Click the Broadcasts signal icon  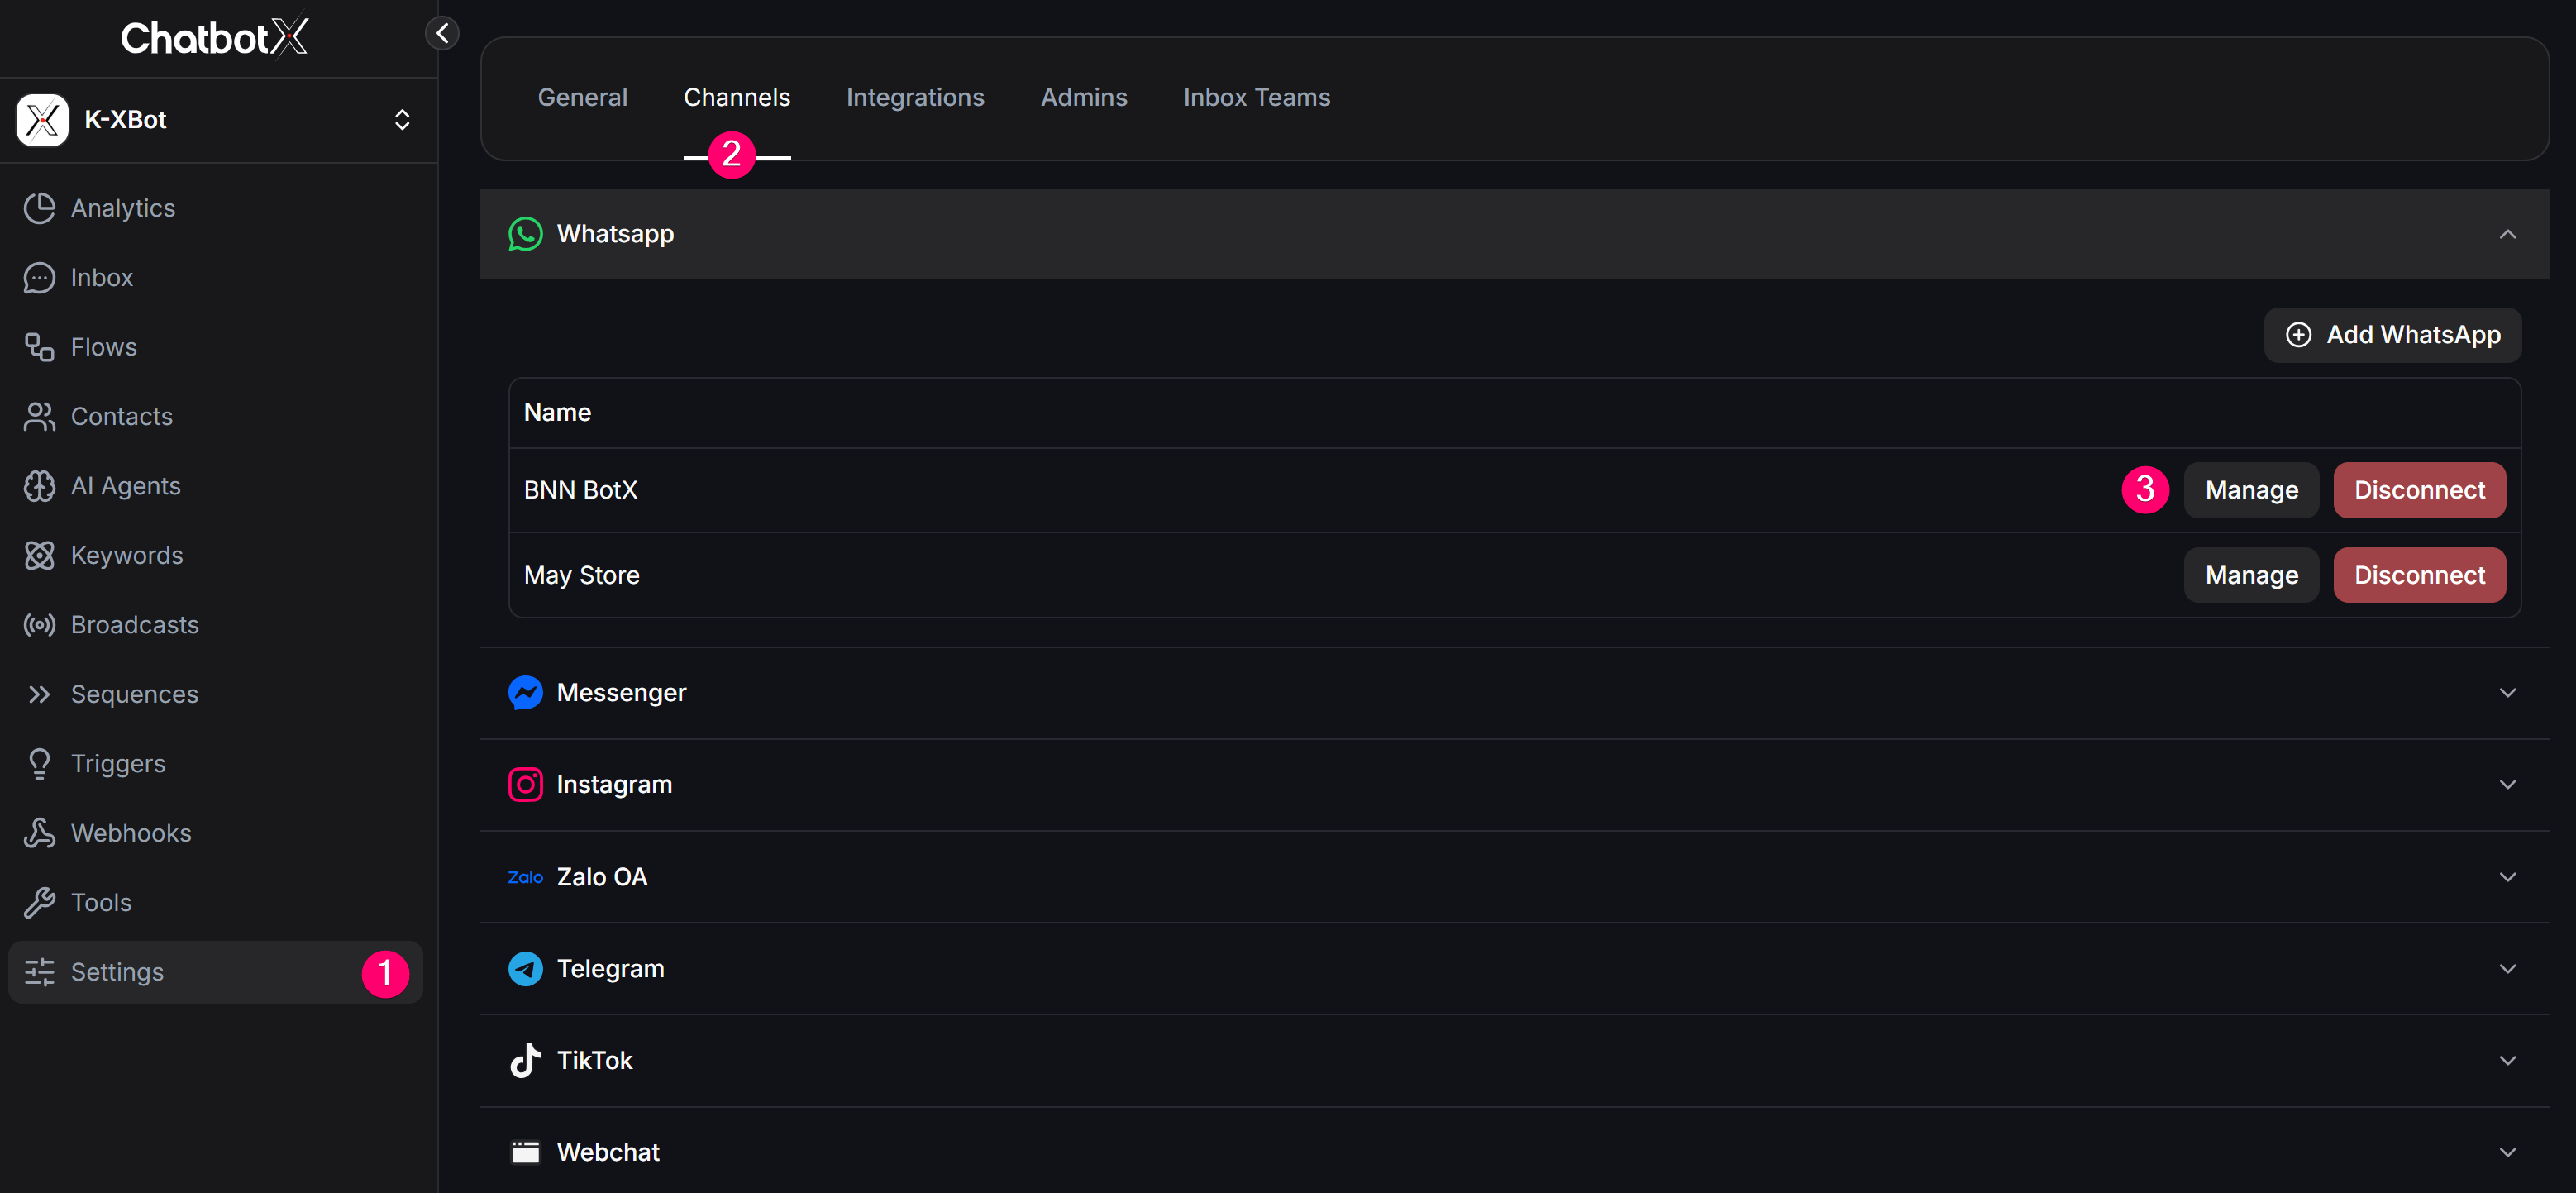coord(39,625)
